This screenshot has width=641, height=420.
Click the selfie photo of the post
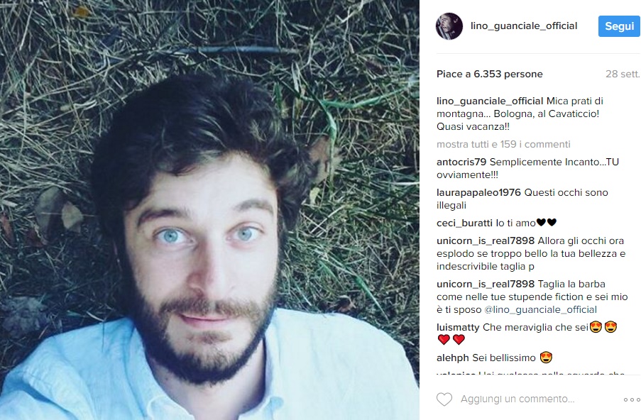pyautogui.click(x=209, y=210)
